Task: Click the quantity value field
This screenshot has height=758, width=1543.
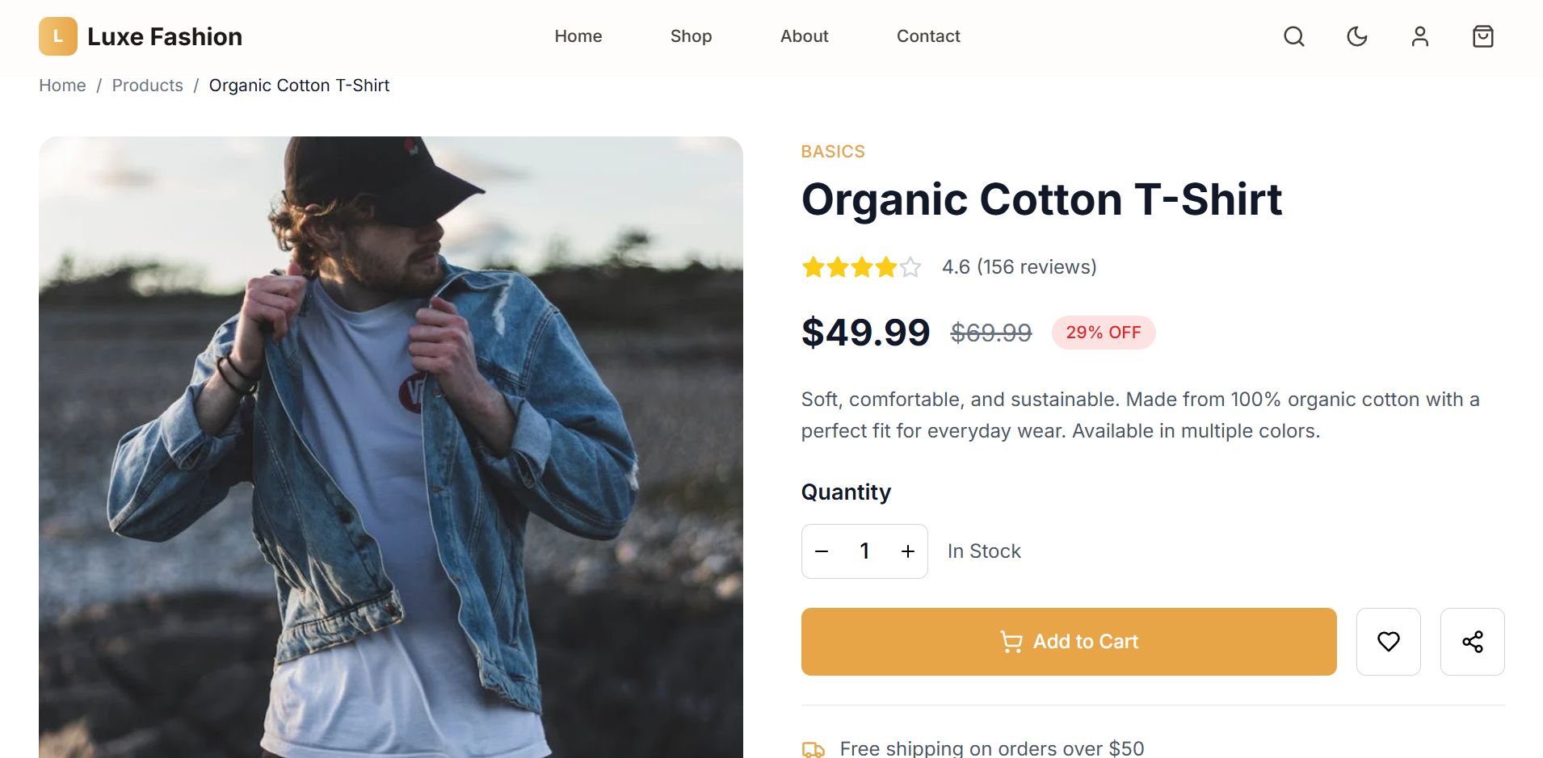Action: point(864,551)
